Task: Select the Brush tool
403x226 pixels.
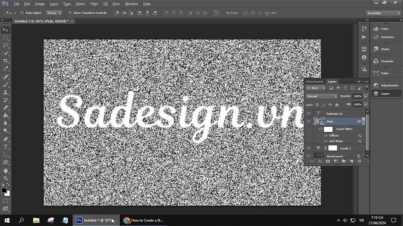Action: pyautogui.click(x=6, y=85)
